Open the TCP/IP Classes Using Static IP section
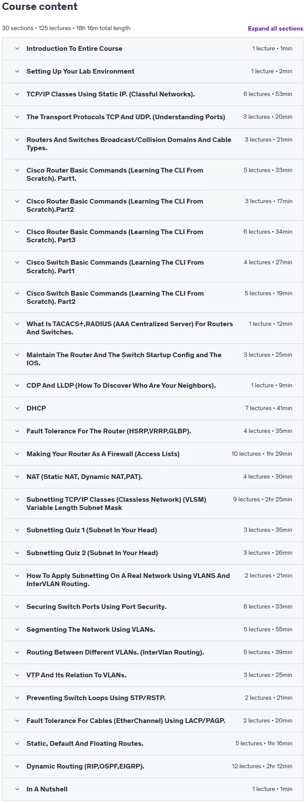Screen dimensions: 306x803 153,94
